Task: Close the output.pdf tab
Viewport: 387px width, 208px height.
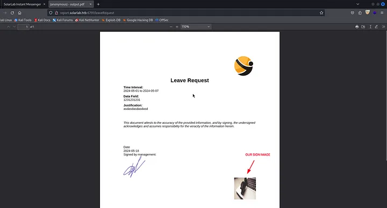Action: coord(90,4)
